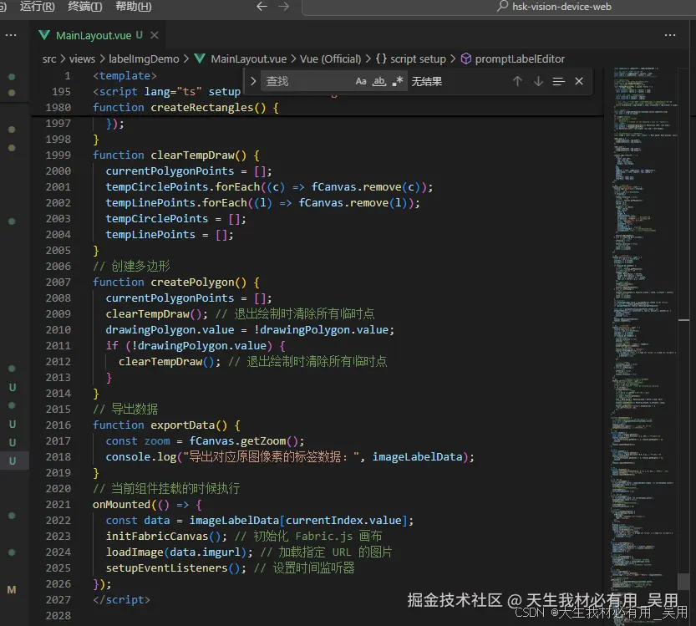Toggle Use Regular Expression in find widget
Screen dimensions: 696x626
tap(398, 81)
